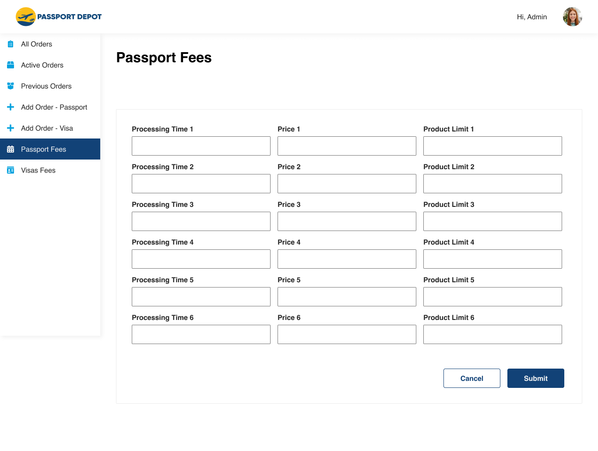Go to the Visas Fees page
The height and width of the screenshot is (451, 598).
(39, 170)
